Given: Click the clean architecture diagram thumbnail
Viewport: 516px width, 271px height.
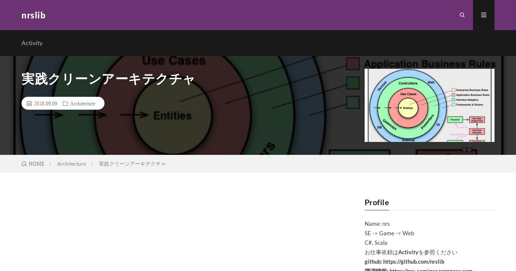Looking at the screenshot, I should [x=430, y=105].
